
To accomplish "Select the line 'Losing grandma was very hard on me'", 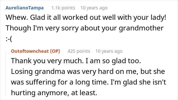I will pyautogui.click(x=75, y=72).
